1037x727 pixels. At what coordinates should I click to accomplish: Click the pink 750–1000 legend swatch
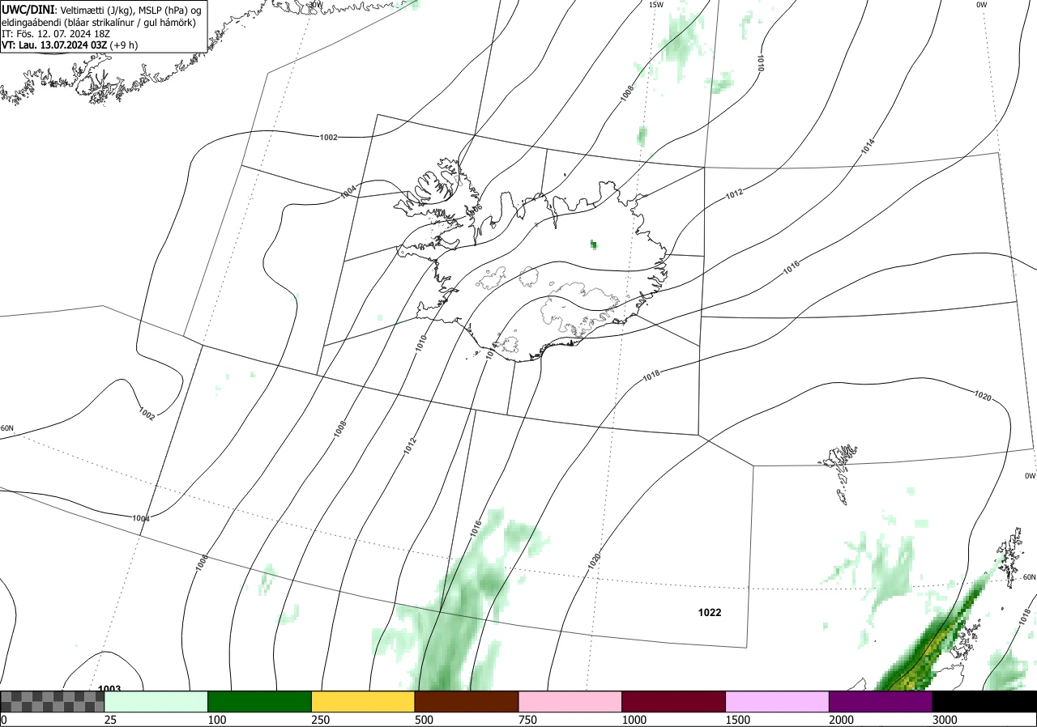[x=570, y=701]
